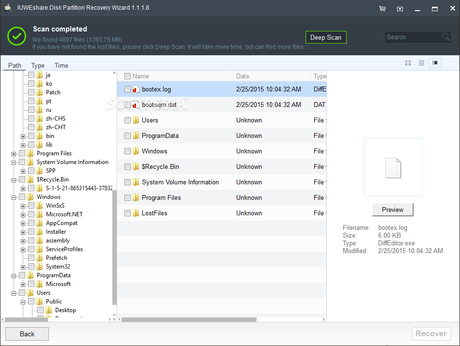Open the shopping cart purchase icon

pos(383,9)
